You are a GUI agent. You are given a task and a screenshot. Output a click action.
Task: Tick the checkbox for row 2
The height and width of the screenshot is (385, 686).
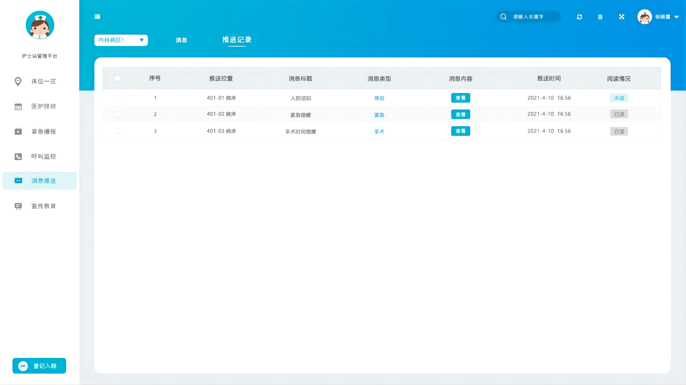coord(118,114)
